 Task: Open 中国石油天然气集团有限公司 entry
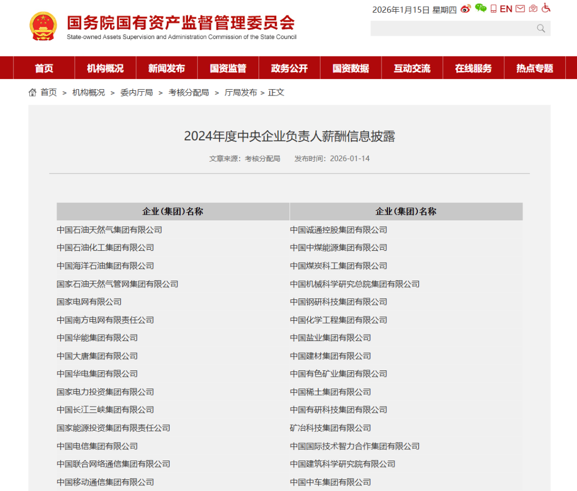pos(110,230)
